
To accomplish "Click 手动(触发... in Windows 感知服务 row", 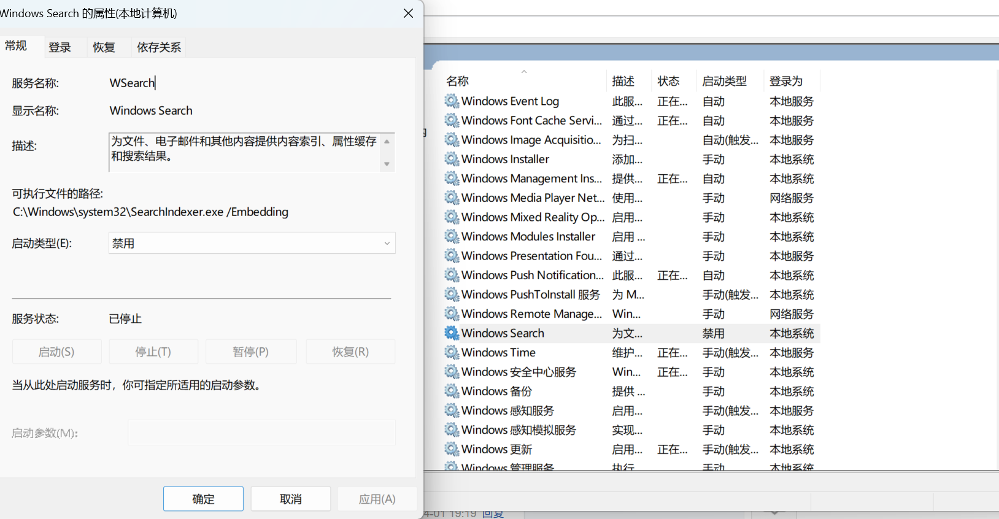I will coord(730,410).
